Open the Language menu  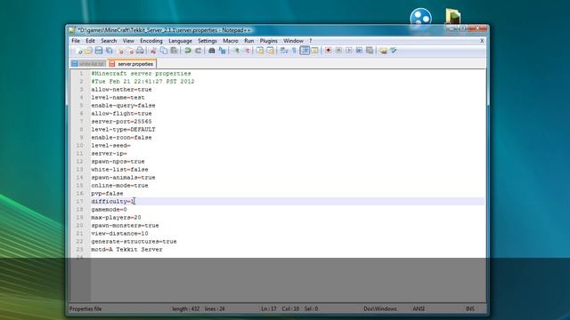tap(180, 41)
